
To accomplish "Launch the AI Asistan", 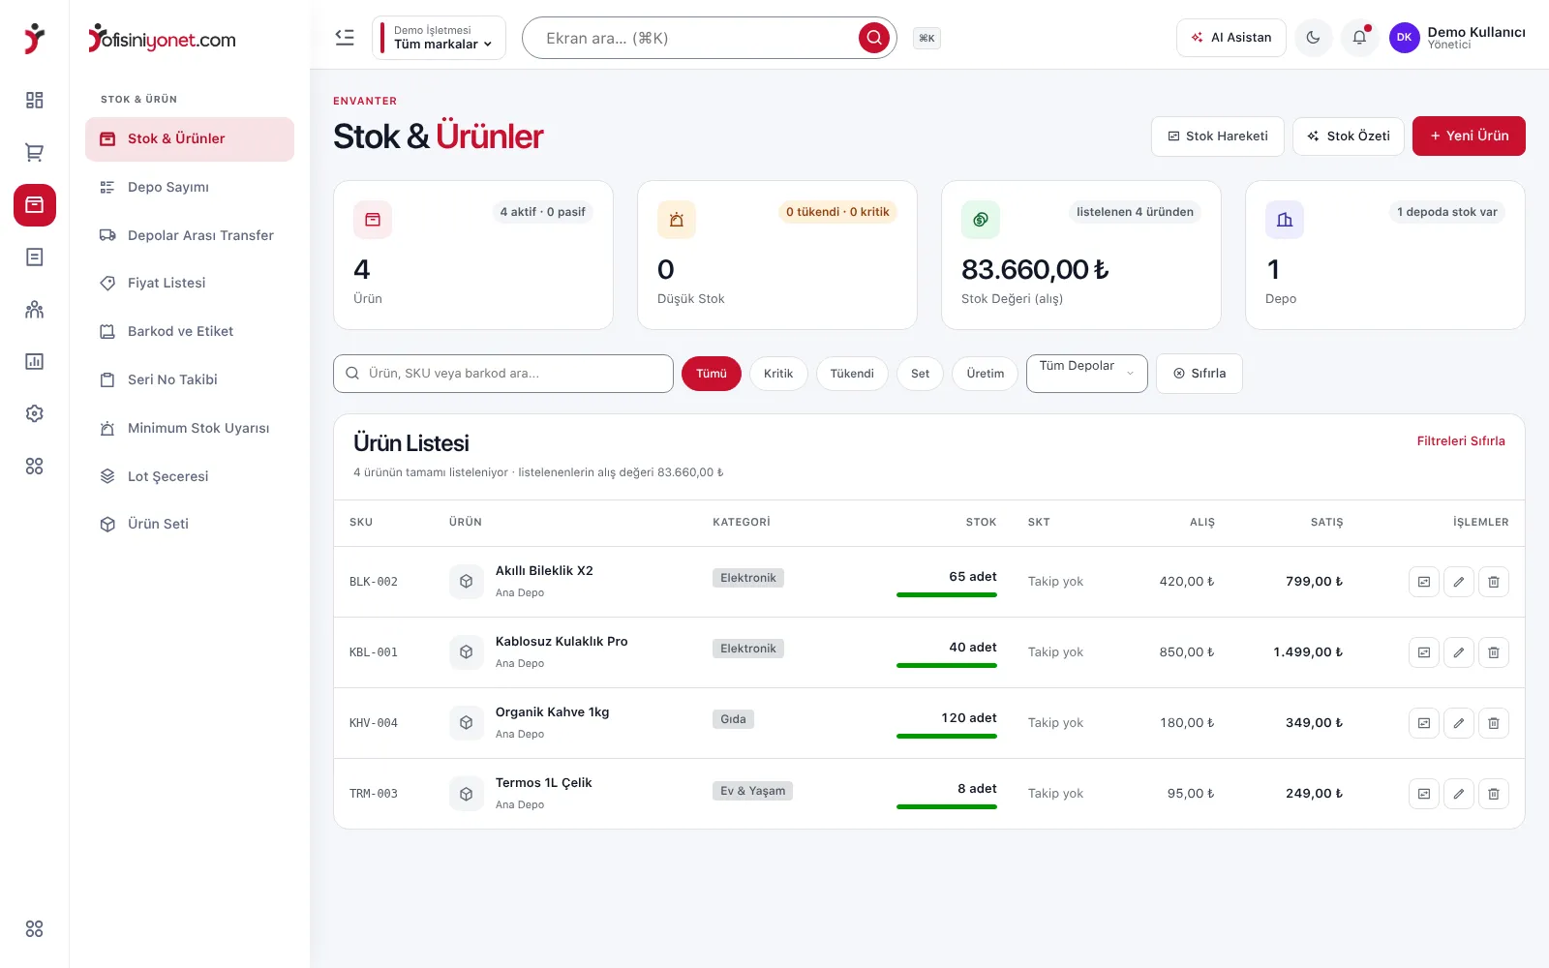I will (1231, 38).
